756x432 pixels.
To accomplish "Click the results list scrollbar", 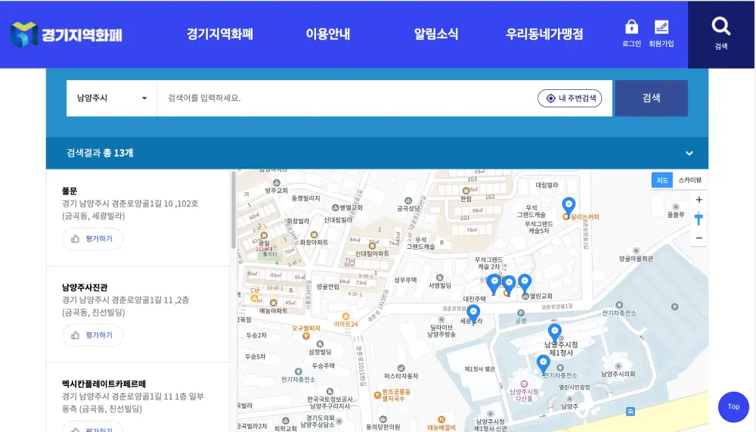I will coord(234,210).
